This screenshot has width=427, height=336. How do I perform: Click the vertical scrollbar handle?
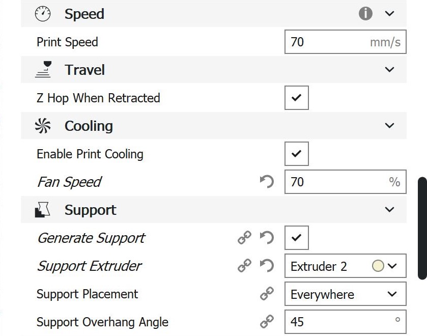[x=422, y=228]
